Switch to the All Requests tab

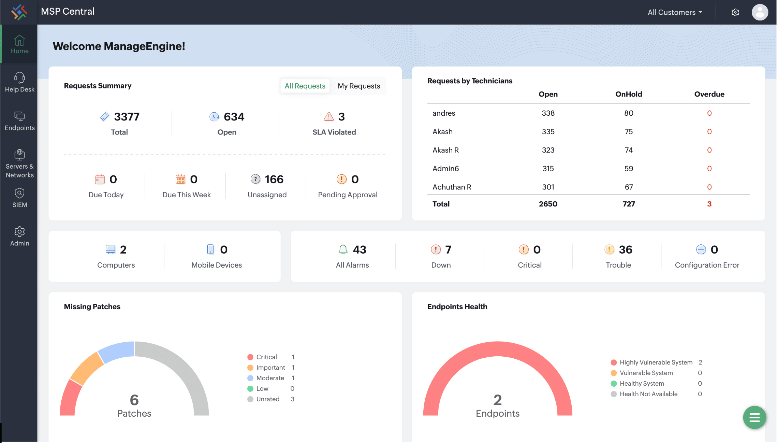[x=305, y=86]
